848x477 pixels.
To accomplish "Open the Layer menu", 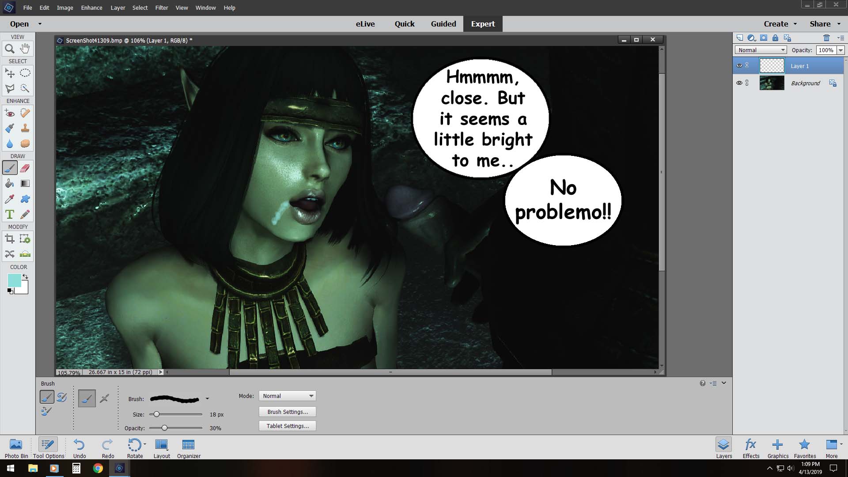I will coord(118,8).
